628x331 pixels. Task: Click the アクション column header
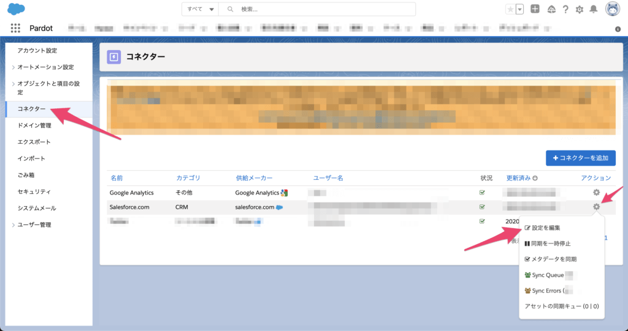click(x=596, y=178)
